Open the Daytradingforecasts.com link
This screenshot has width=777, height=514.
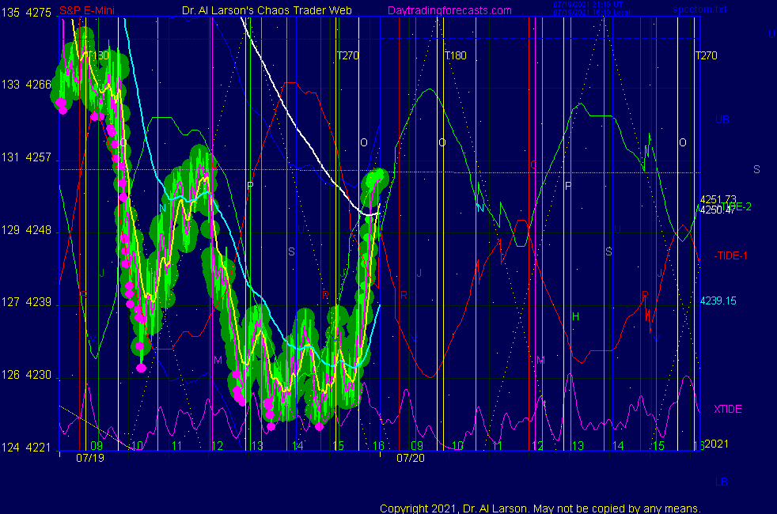pyautogui.click(x=449, y=10)
